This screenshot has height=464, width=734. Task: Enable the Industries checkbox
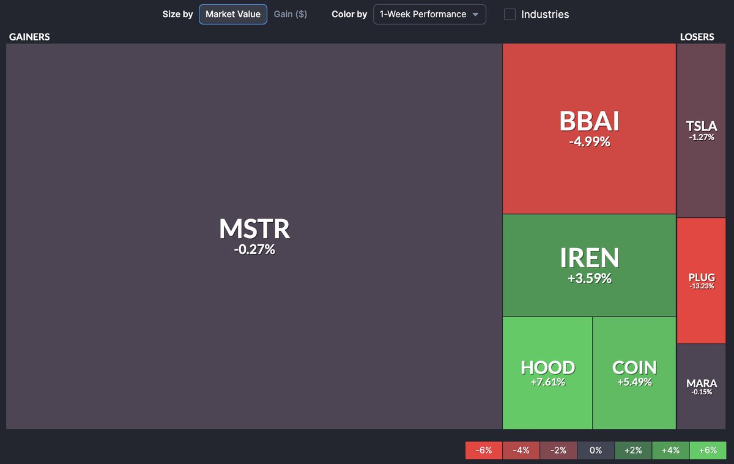[510, 14]
